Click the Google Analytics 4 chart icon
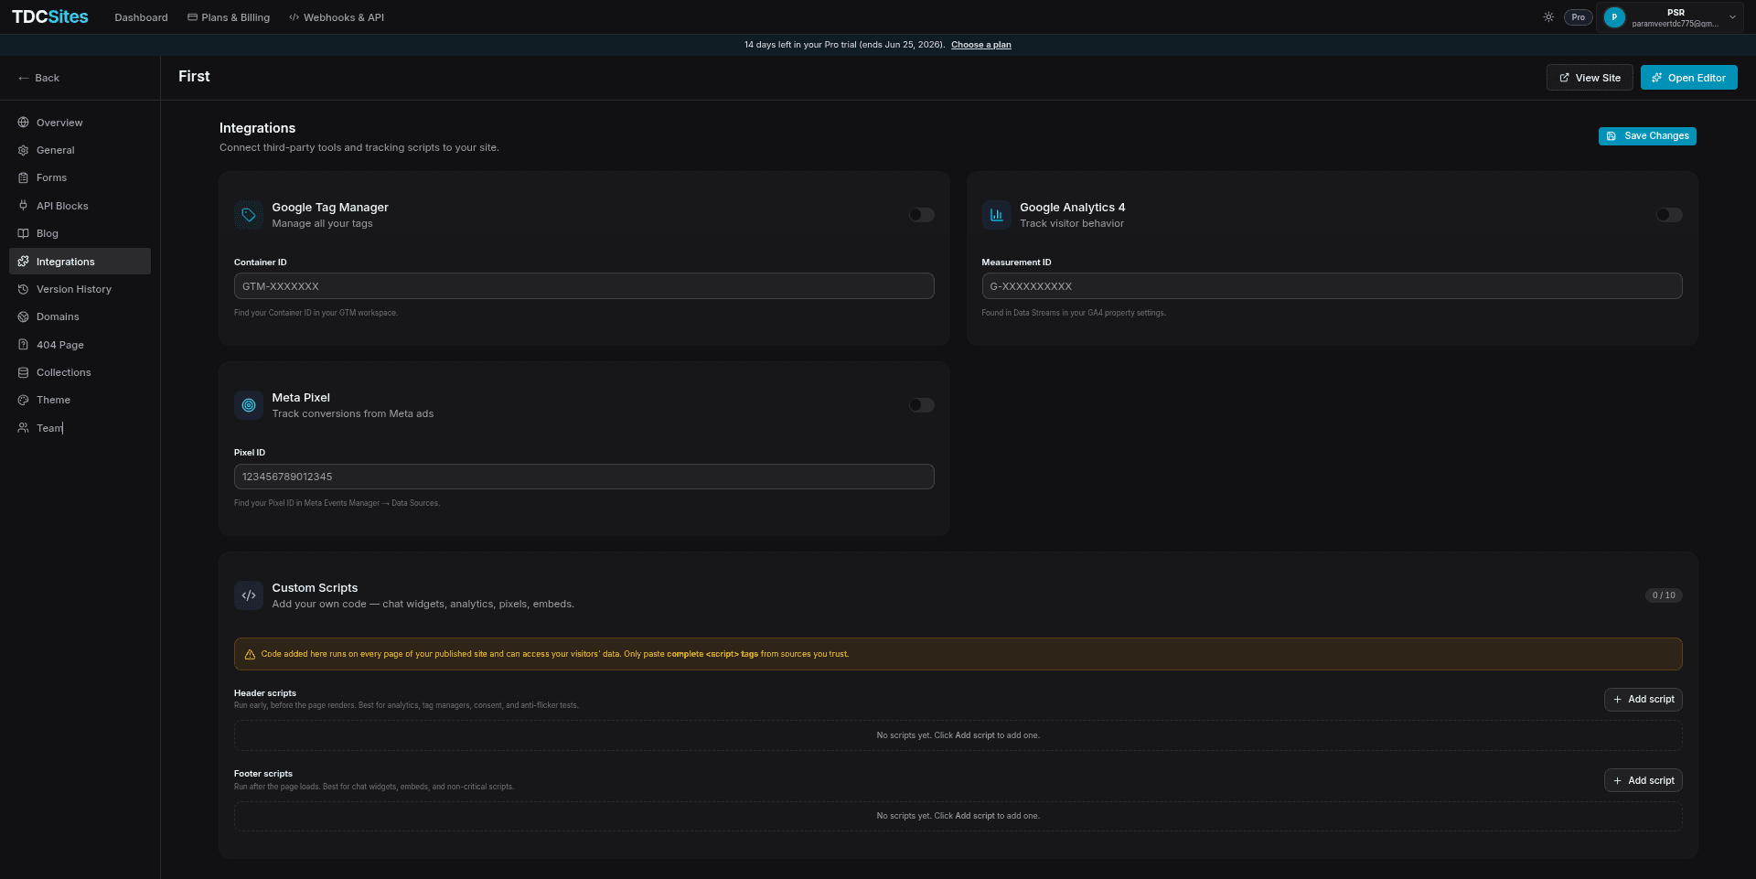Viewport: 1756px width, 879px height. point(996,215)
